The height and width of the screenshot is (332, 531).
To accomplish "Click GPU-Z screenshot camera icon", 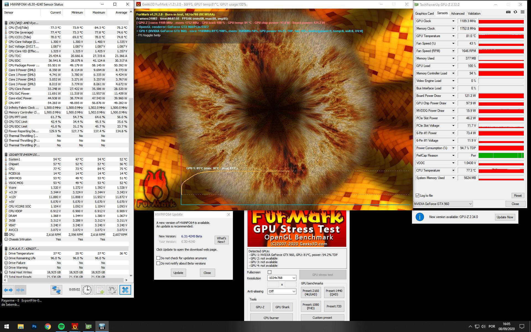I will tap(508, 12).
